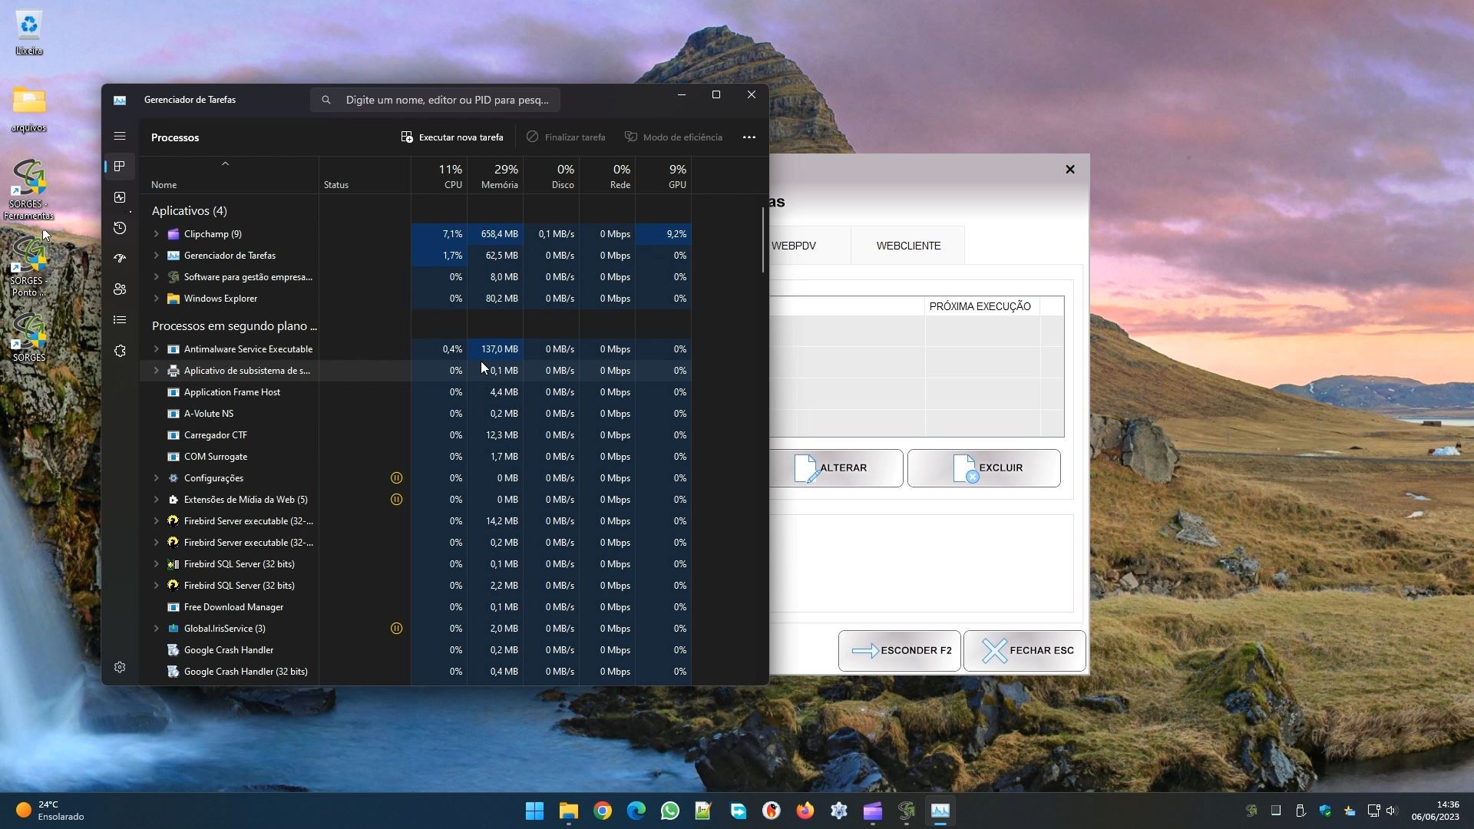Expand the Clipchamp (9) process group
Viewport: 1474px width, 829px height.
pos(156,234)
